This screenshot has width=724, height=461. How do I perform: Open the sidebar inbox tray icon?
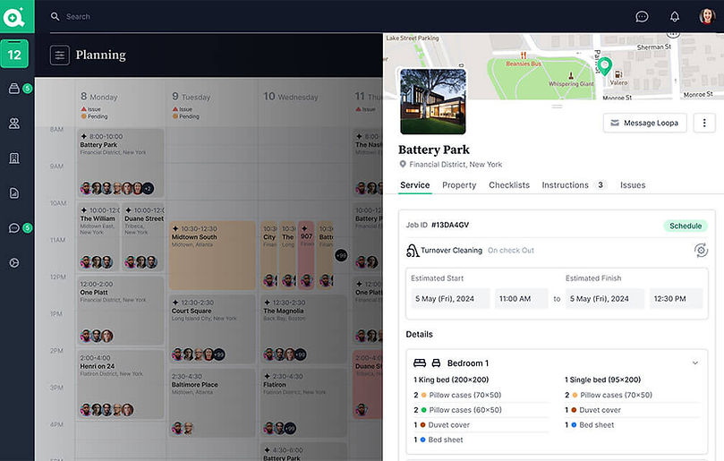(x=14, y=89)
